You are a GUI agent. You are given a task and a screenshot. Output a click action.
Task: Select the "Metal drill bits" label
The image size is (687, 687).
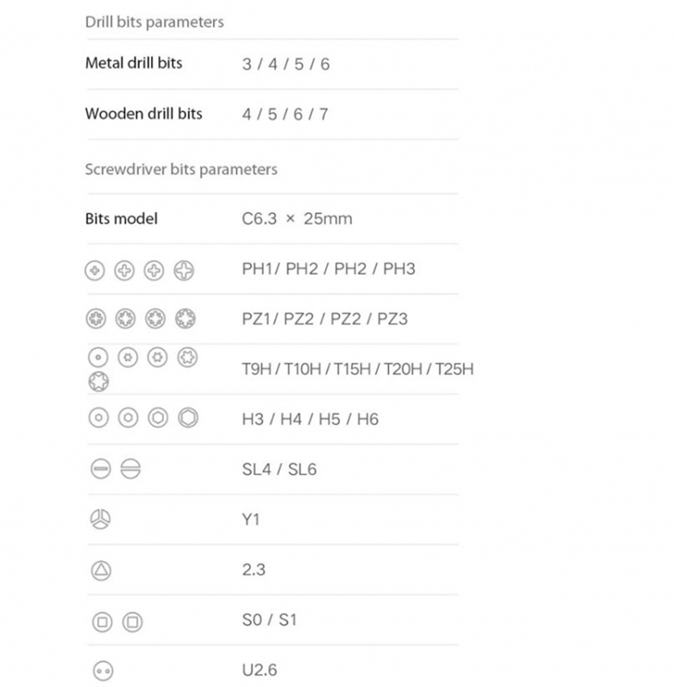click(x=134, y=63)
